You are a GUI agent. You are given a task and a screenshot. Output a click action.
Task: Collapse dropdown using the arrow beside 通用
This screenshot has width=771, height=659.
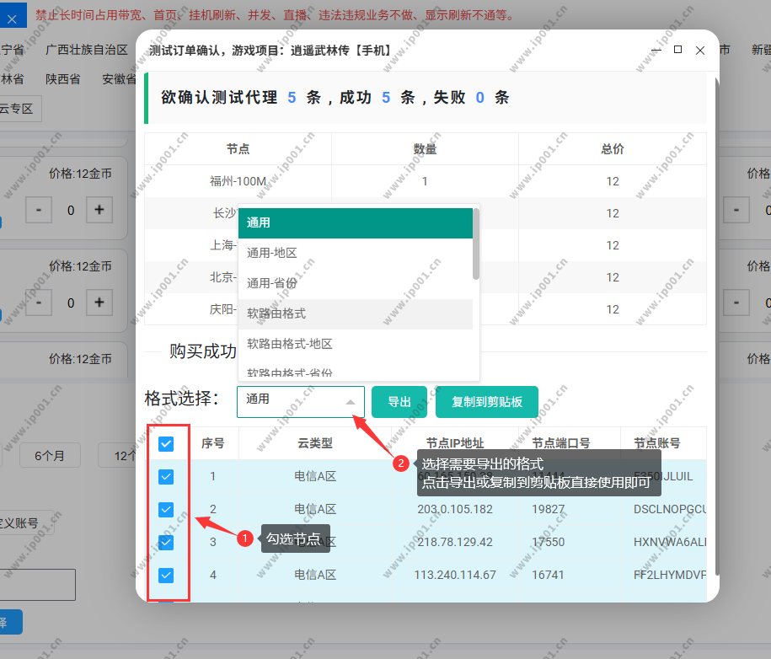click(350, 402)
